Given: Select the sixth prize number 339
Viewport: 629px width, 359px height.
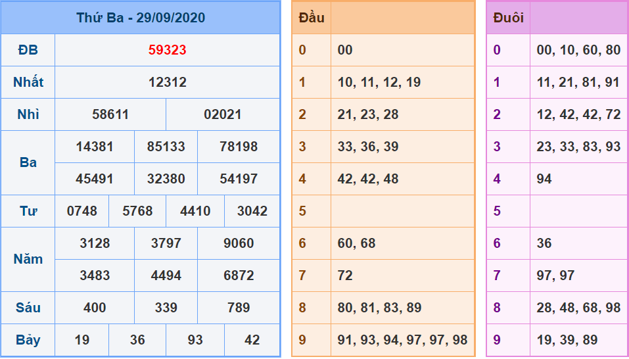Looking at the screenshot, I should pyautogui.click(x=166, y=308).
